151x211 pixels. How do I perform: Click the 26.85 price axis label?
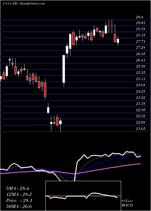pyautogui.click(x=140, y=54)
